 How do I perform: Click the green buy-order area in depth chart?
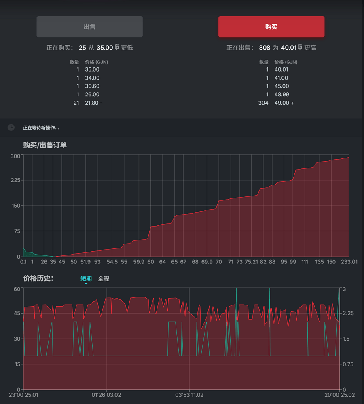pos(28,254)
